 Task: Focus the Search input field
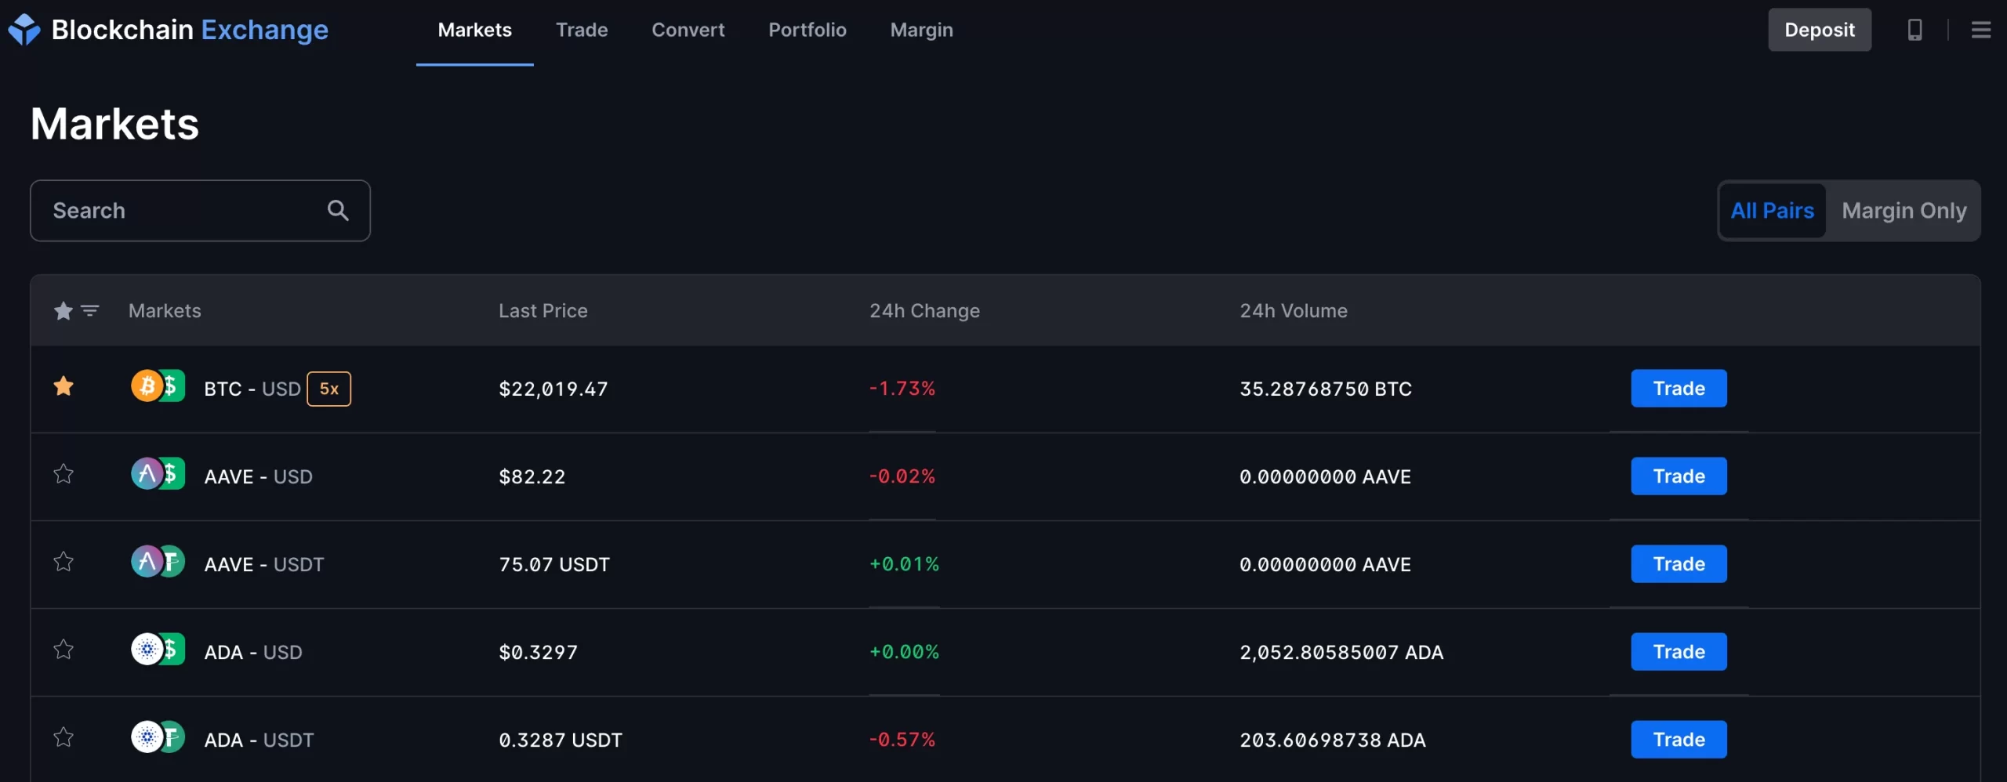pos(200,211)
